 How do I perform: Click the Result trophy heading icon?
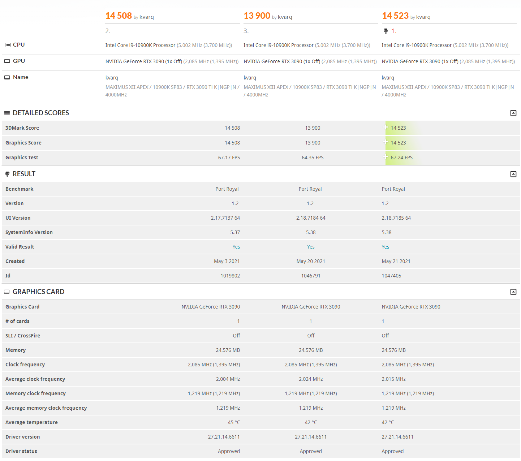pyautogui.click(x=7, y=174)
